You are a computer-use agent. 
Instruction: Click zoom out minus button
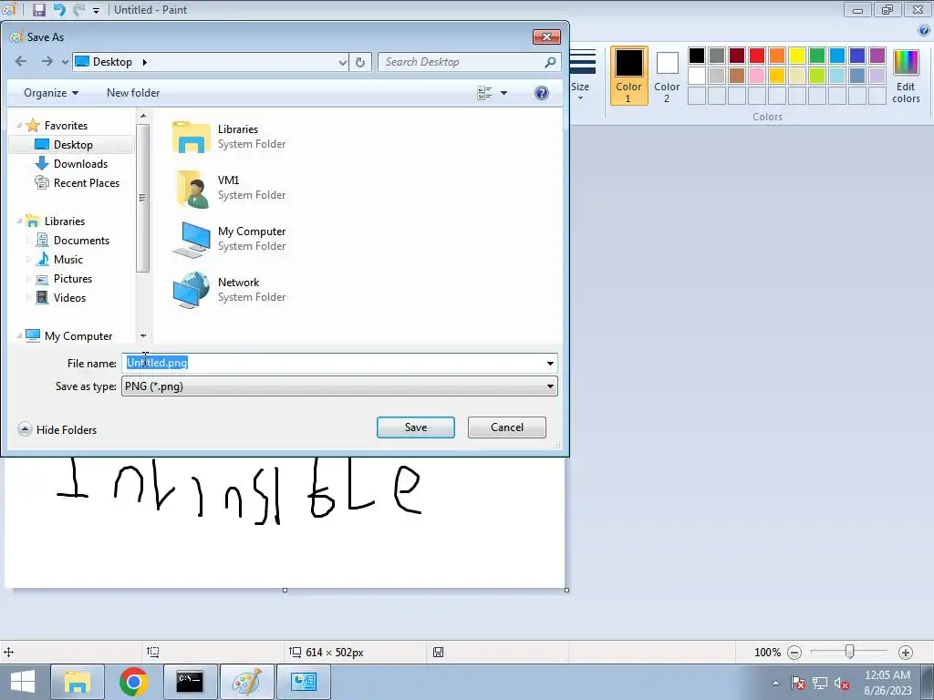[794, 653]
